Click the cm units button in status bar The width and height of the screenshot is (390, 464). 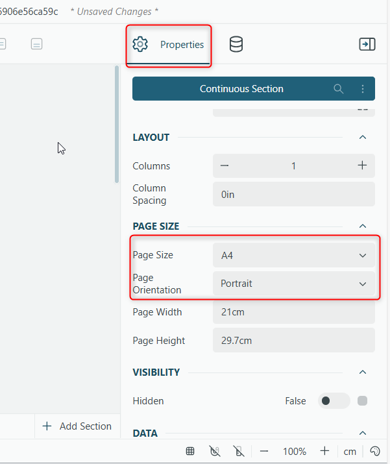(350, 451)
